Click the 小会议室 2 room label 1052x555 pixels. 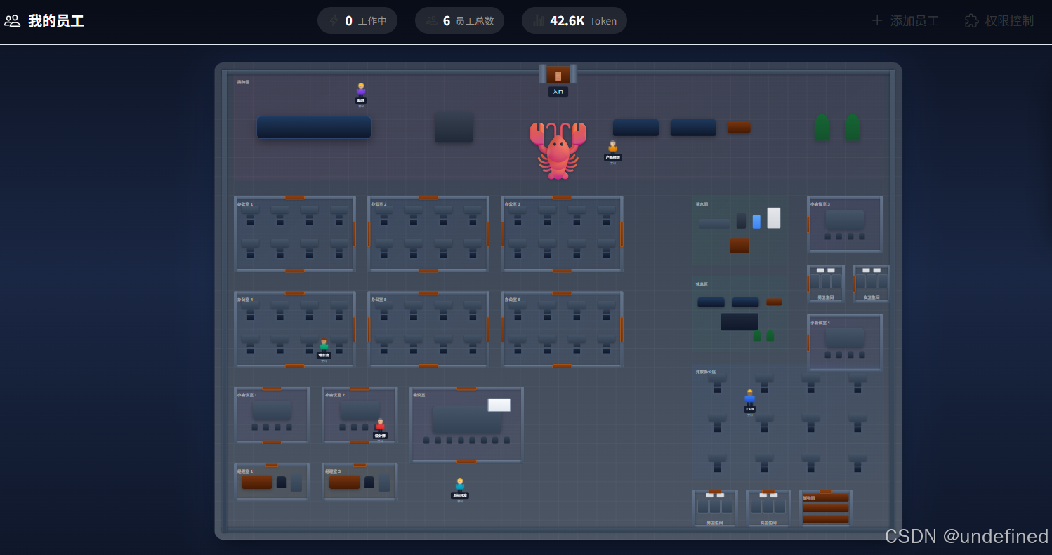[335, 395]
